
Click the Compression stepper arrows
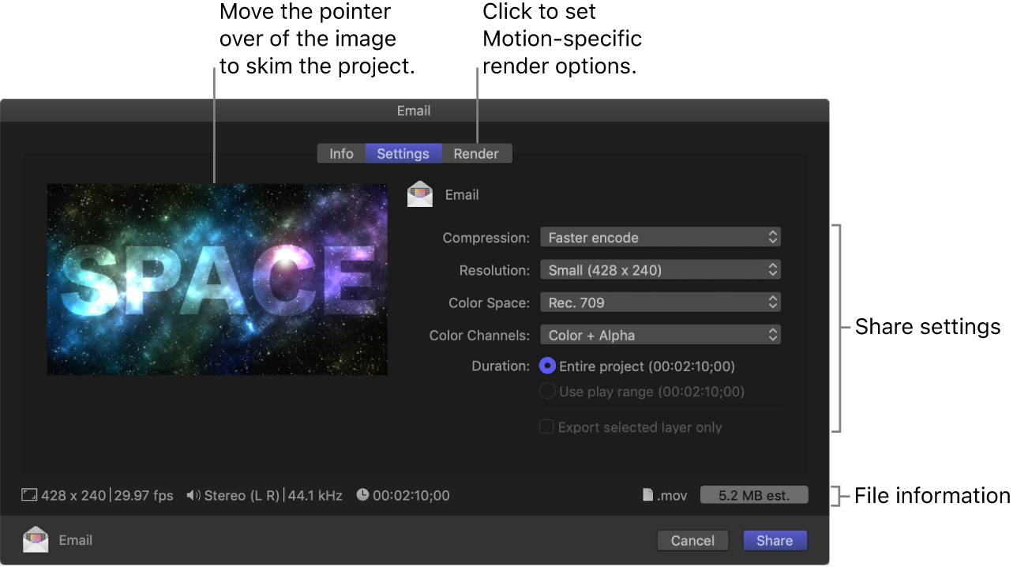[x=771, y=236]
